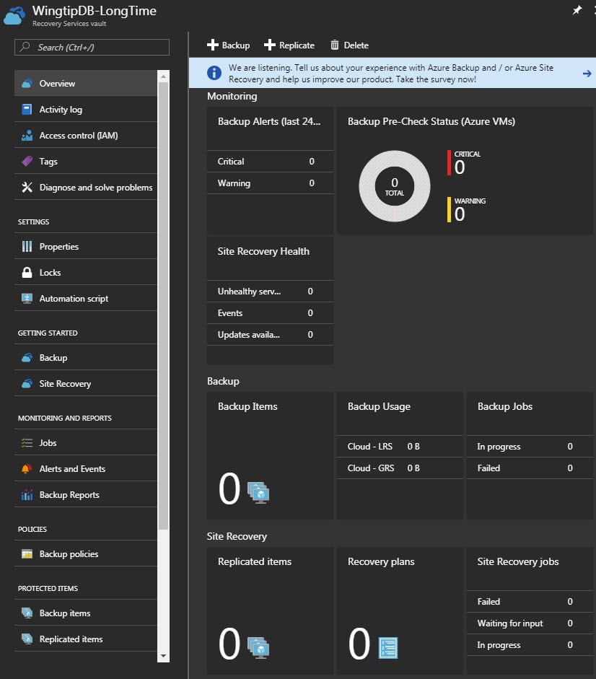Click the Overview cloud icon in sidebar
Image resolution: width=596 pixels, height=679 pixels.
coord(27,83)
